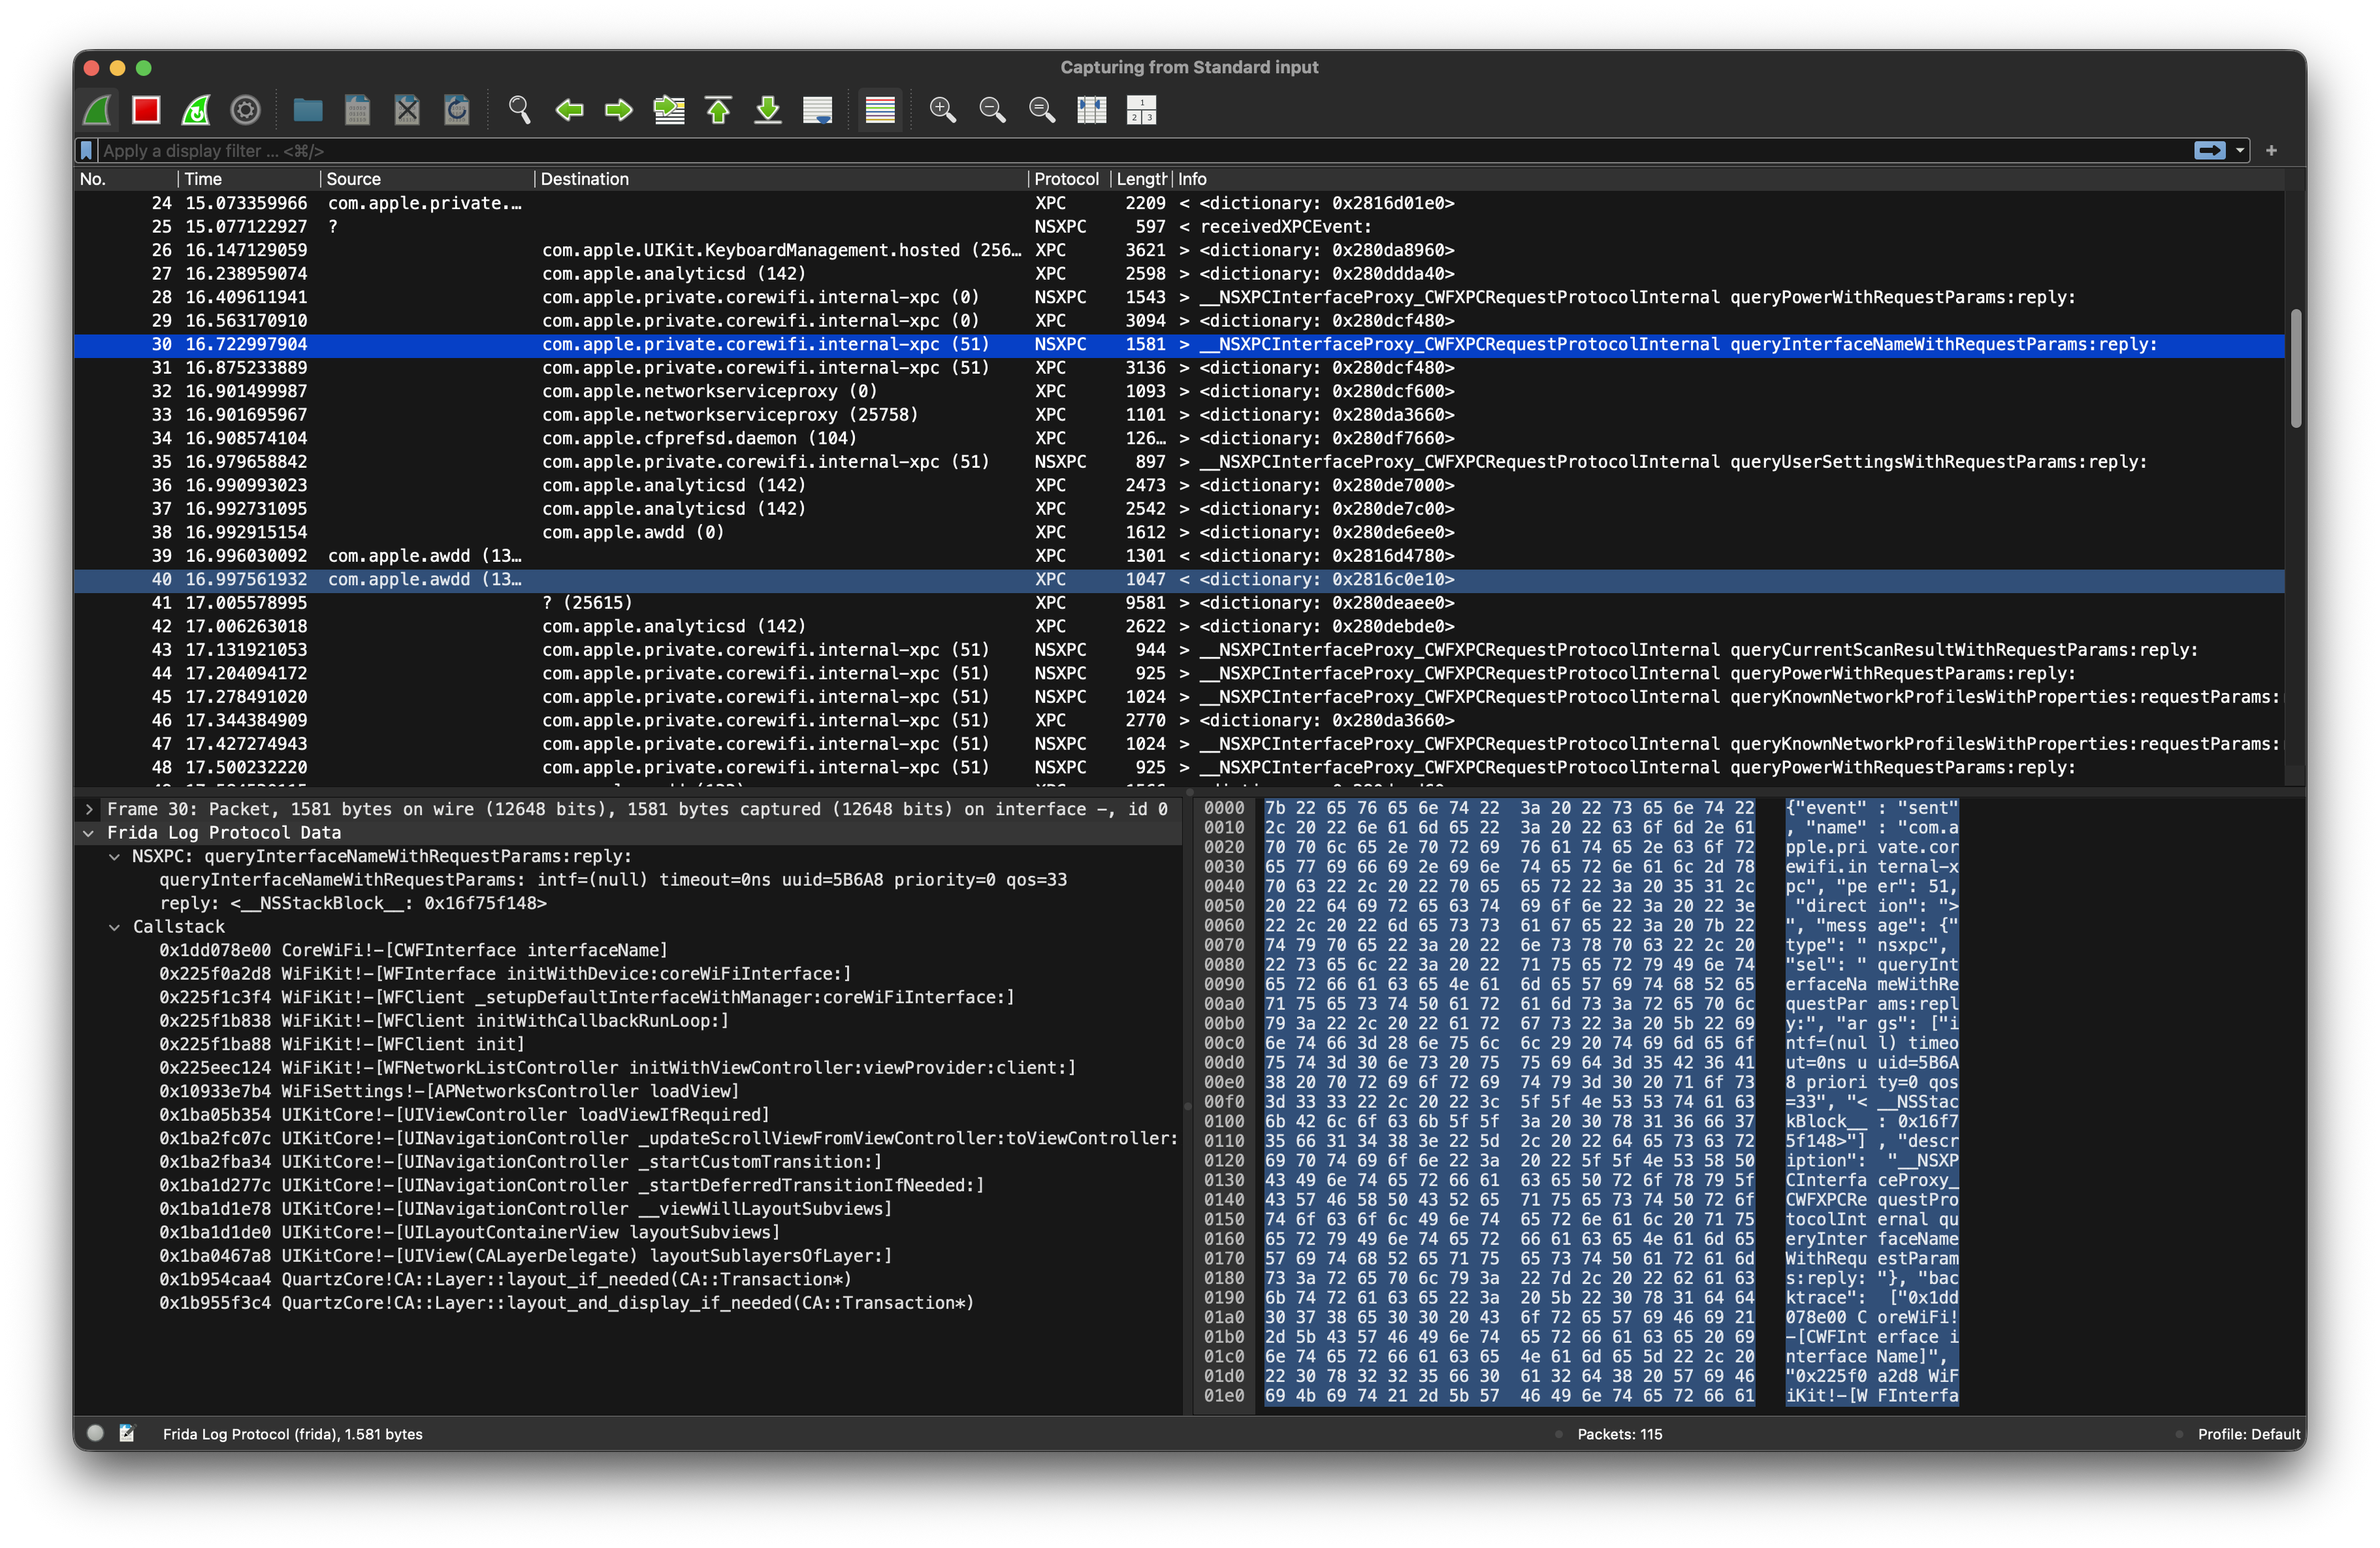
Task: Restart the current capture
Action: [196, 110]
